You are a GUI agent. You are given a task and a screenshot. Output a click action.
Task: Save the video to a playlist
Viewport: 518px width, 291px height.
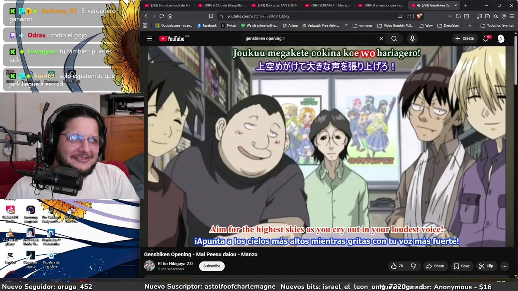461,266
